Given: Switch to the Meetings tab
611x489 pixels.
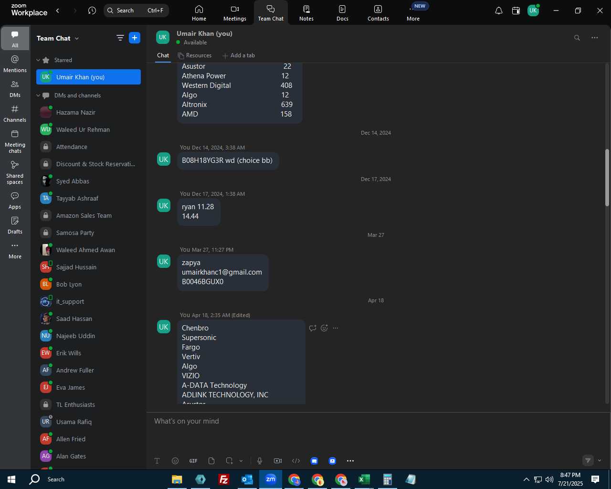Looking at the screenshot, I should (235, 13).
